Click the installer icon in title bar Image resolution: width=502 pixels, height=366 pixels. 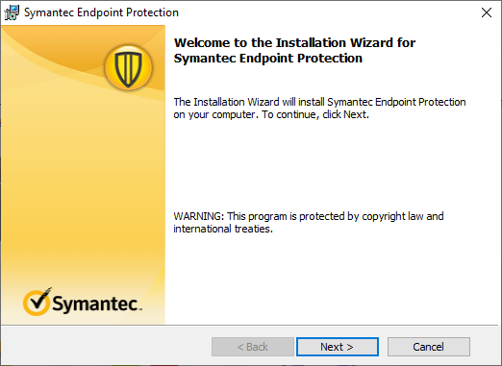pos(12,12)
